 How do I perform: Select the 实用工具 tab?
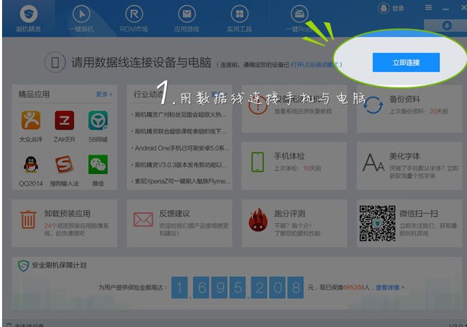[x=240, y=19]
